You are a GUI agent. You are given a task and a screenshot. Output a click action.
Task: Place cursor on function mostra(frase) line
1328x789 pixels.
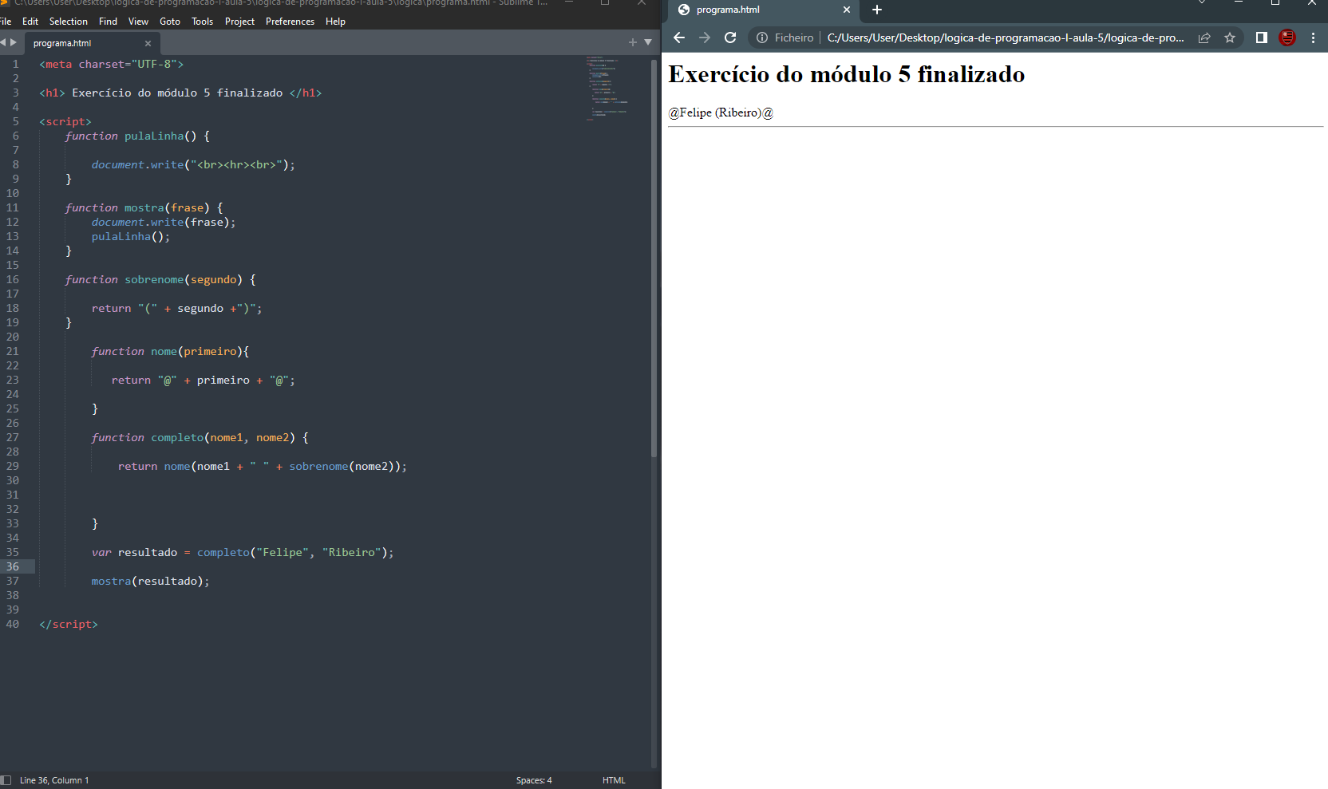pos(144,207)
